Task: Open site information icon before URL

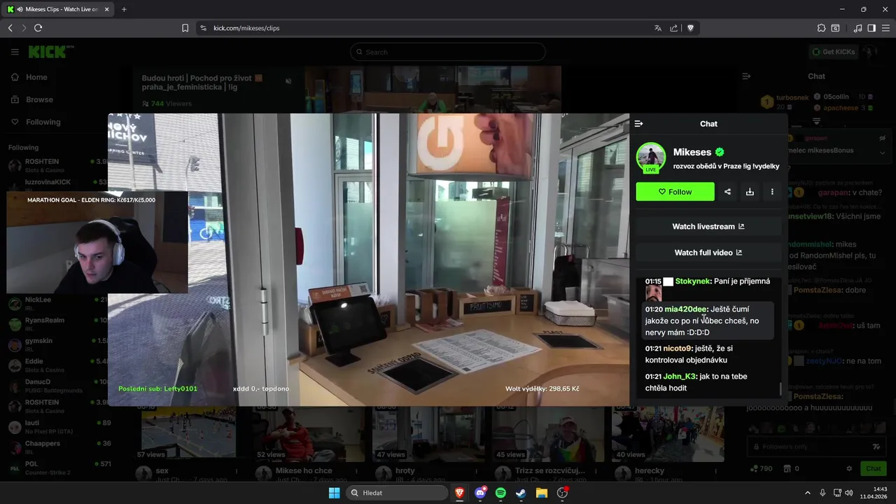Action: [x=203, y=28]
